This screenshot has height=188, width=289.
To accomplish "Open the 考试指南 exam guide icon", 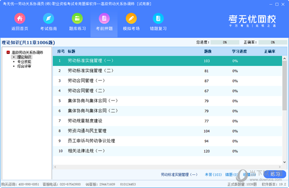I will (x=49, y=18).
